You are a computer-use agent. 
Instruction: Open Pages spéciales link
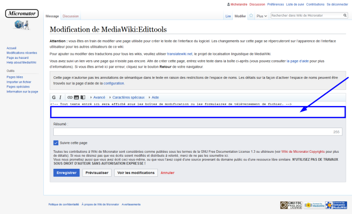tap(18, 86)
